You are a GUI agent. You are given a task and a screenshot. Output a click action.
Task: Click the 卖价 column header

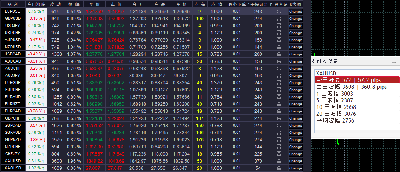(x=116, y=4)
